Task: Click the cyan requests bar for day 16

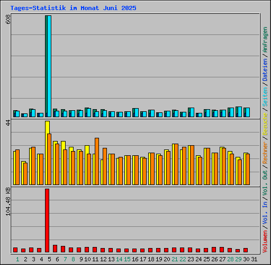Action: 137,113
